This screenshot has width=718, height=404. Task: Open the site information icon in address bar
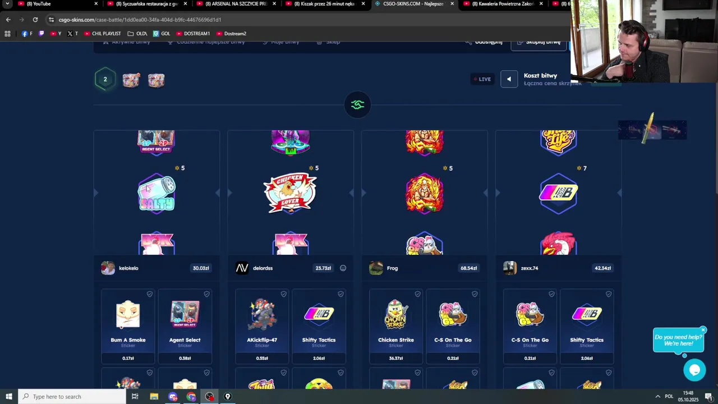51,20
